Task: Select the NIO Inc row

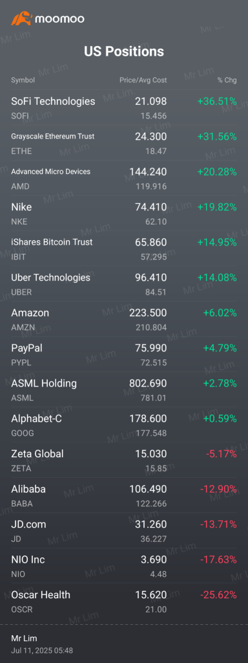Action: click(124, 565)
